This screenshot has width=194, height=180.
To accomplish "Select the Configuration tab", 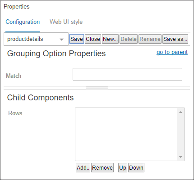I will (x=23, y=22).
